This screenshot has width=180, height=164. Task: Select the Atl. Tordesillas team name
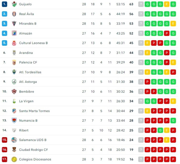[30, 72]
